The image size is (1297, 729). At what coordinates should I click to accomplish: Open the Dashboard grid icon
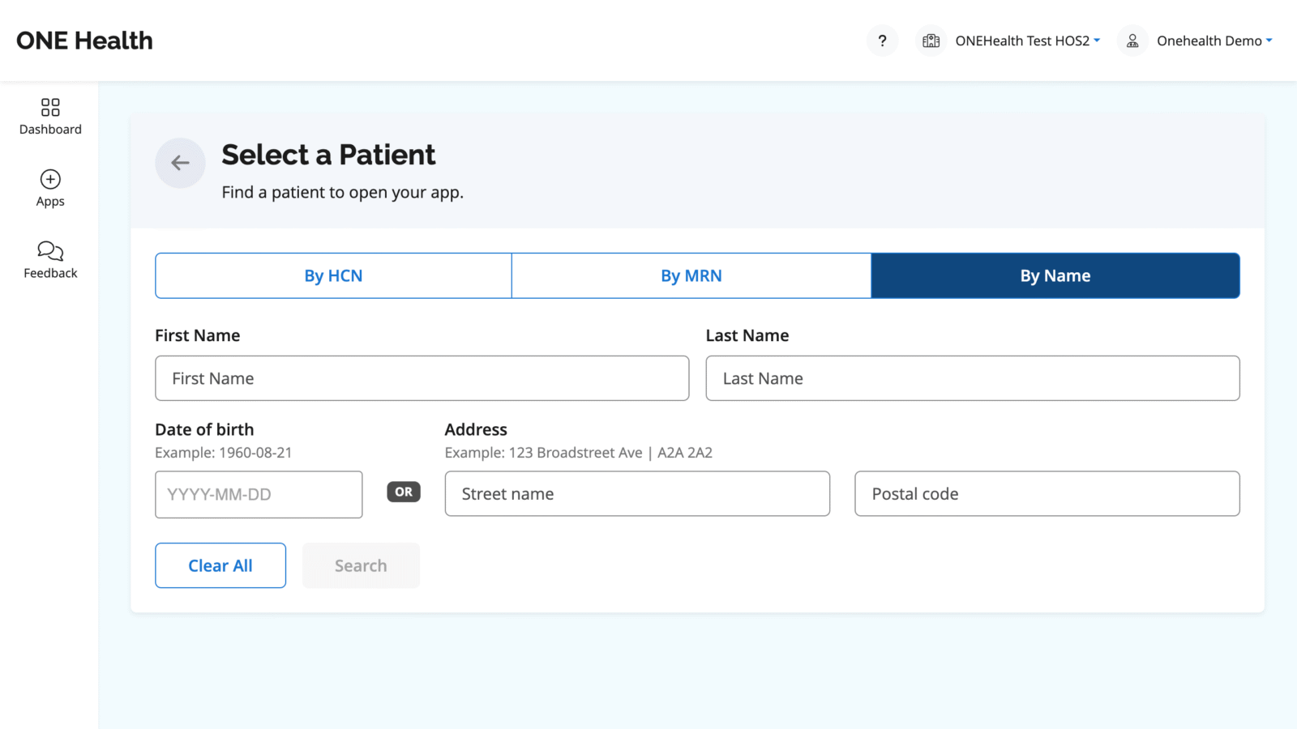(x=50, y=108)
